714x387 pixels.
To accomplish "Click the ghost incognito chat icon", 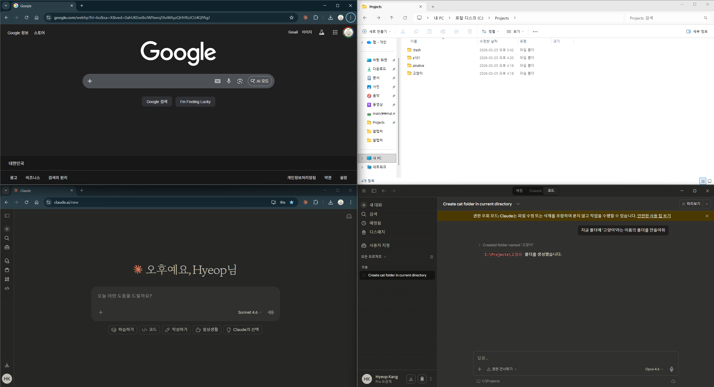I will [x=349, y=216].
